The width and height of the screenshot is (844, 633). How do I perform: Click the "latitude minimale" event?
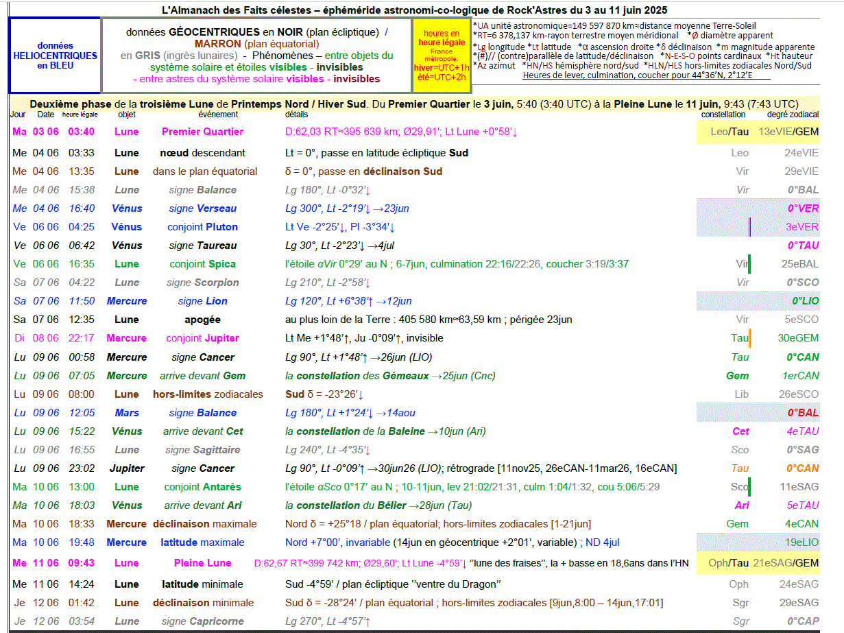(202, 584)
